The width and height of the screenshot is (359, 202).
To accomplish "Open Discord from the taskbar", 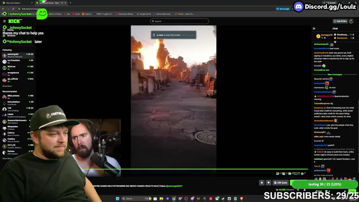I will click(x=192, y=199).
